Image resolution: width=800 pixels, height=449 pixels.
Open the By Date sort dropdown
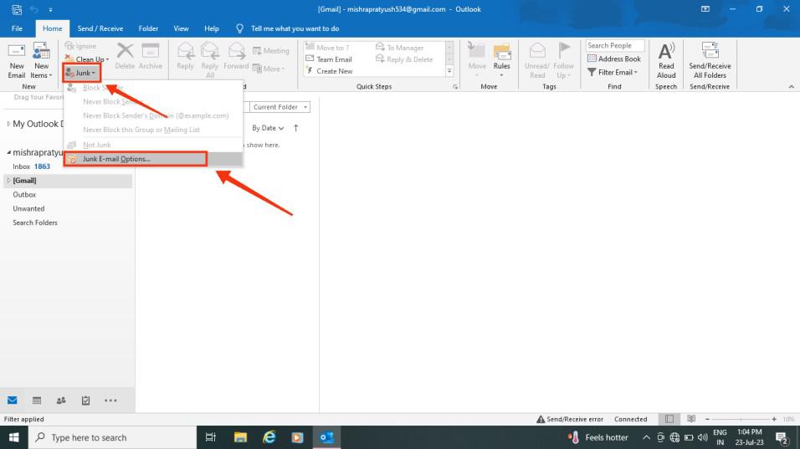(267, 128)
